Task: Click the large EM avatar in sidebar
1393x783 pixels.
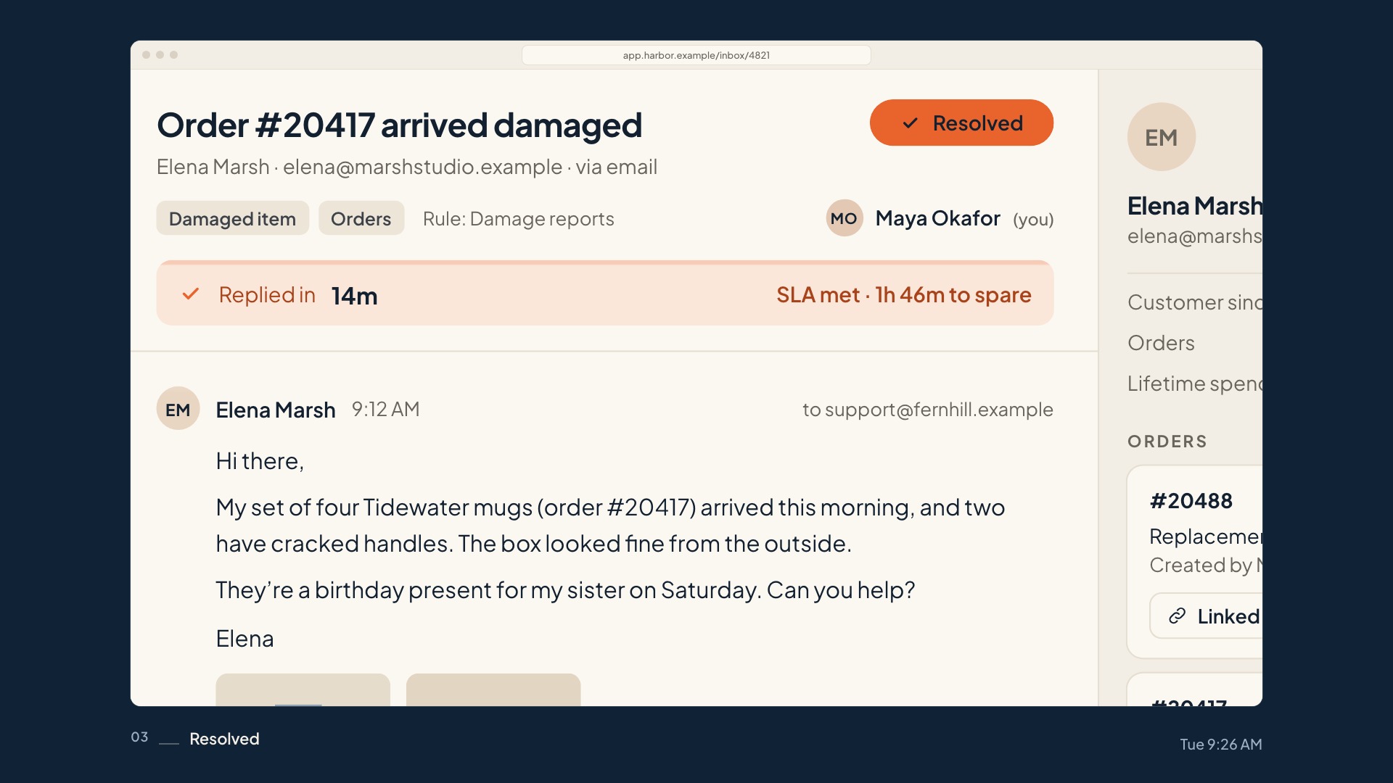Action: point(1162,137)
